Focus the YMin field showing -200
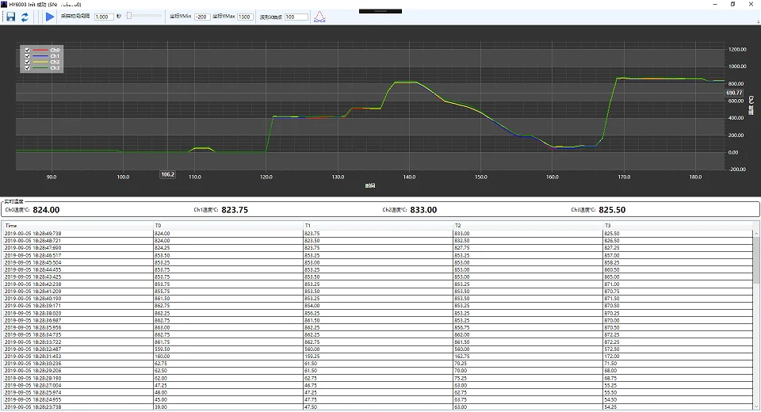761x412 pixels. pyautogui.click(x=202, y=17)
